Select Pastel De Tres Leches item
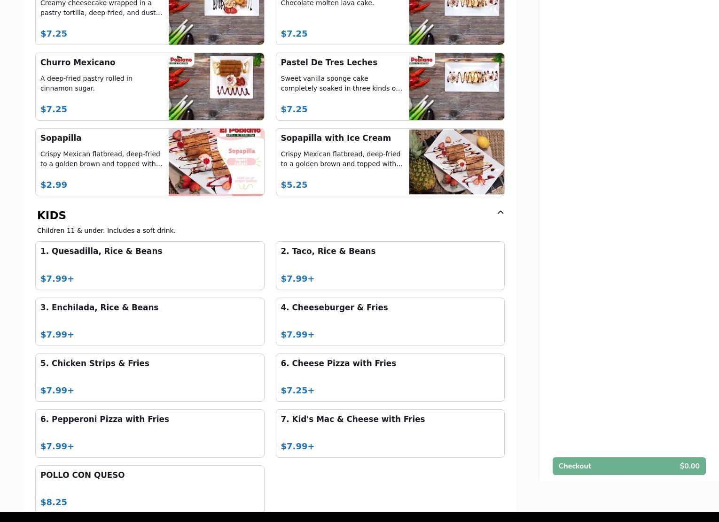719x522 pixels. click(x=390, y=86)
